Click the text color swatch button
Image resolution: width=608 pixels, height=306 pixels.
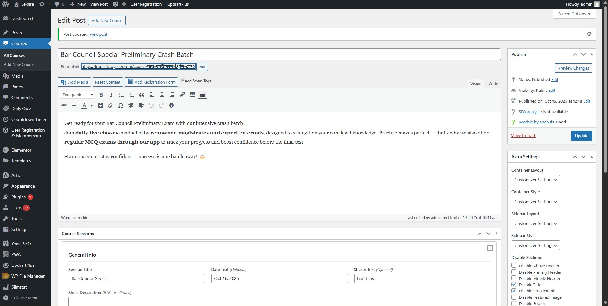(x=84, y=105)
